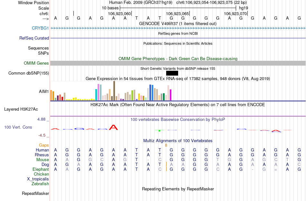Click H3K27Ac Mark track title

(x=178, y=105)
